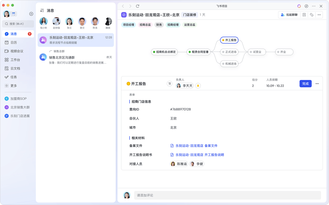
Task: Click the blue 完成 button
Action: tap(306, 84)
